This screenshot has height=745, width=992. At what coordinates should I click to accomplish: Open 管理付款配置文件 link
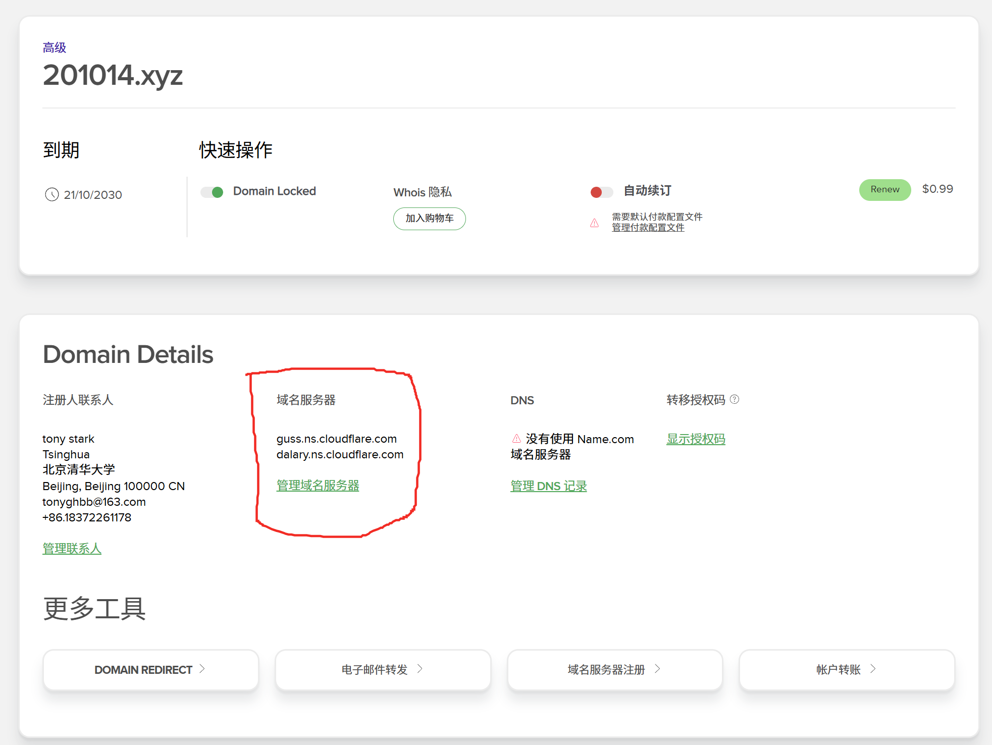[648, 228]
